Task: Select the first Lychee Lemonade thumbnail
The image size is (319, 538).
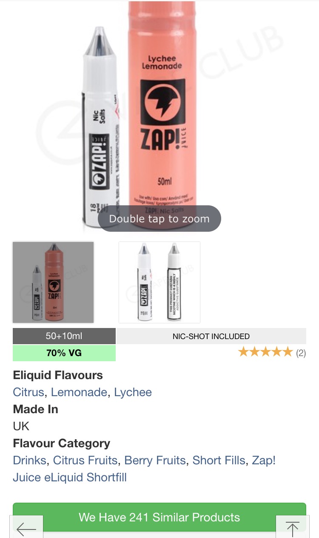Action: 53,282
